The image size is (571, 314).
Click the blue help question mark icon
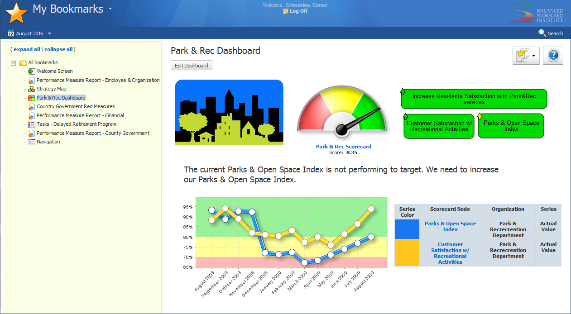[x=553, y=56]
